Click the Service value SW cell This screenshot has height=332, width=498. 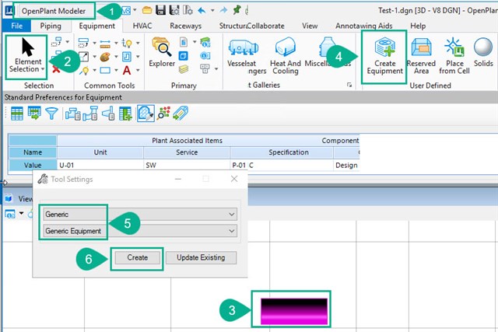tap(187, 165)
